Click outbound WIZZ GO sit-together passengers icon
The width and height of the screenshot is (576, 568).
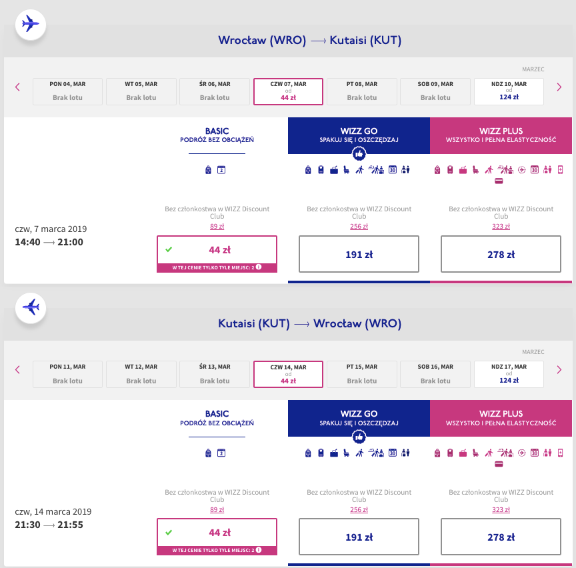point(405,170)
